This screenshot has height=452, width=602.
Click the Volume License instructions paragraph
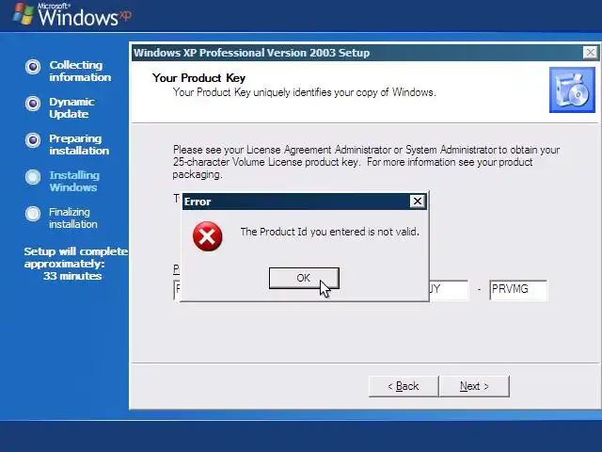pyautogui.click(x=366, y=162)
